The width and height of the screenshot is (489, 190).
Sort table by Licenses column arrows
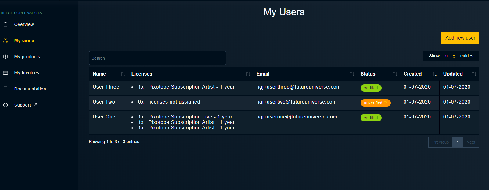(248, 74)
